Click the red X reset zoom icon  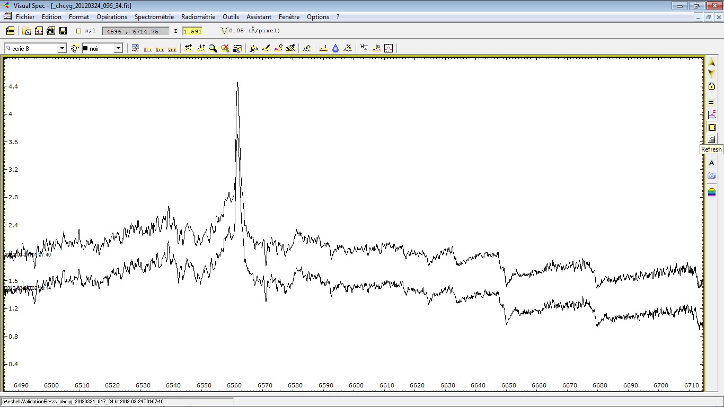click(225, 48)
